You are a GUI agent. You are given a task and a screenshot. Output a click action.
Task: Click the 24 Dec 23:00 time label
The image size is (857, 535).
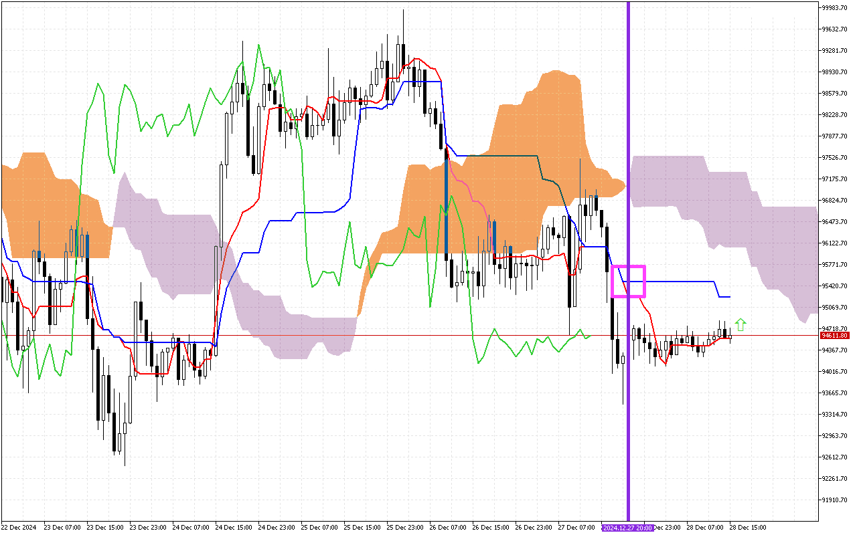coord(277,528)
